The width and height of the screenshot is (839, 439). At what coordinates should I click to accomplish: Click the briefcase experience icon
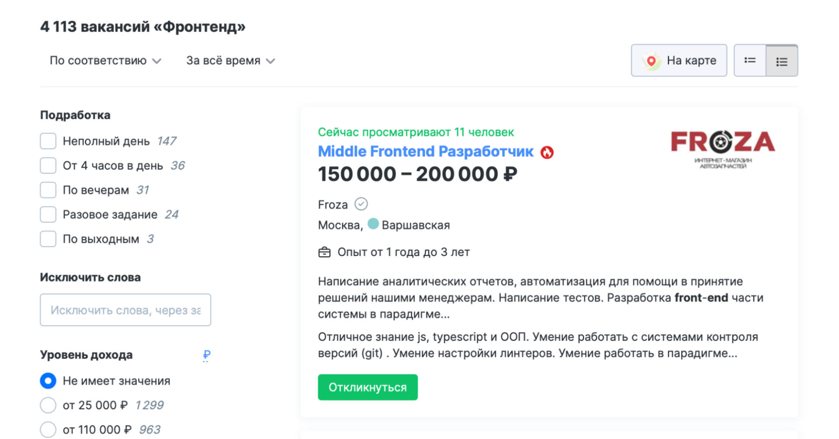[324, 252]
